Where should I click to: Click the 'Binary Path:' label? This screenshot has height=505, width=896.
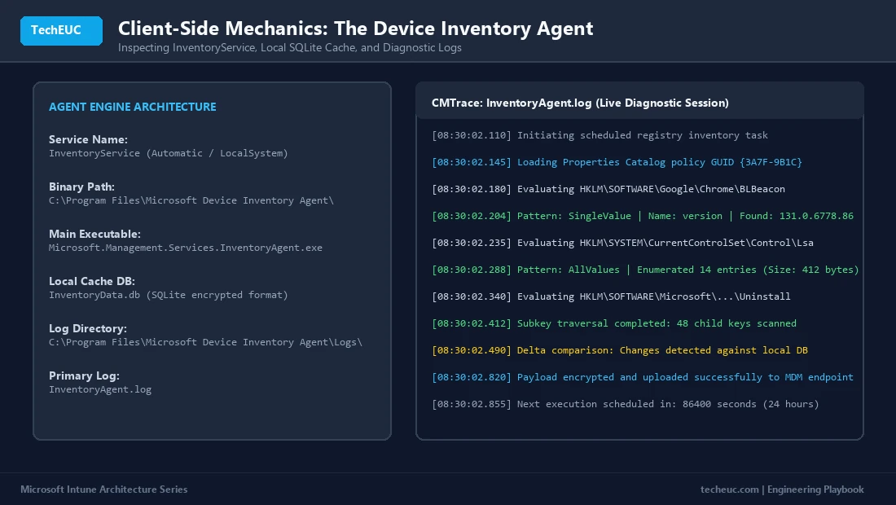(81, 187)
